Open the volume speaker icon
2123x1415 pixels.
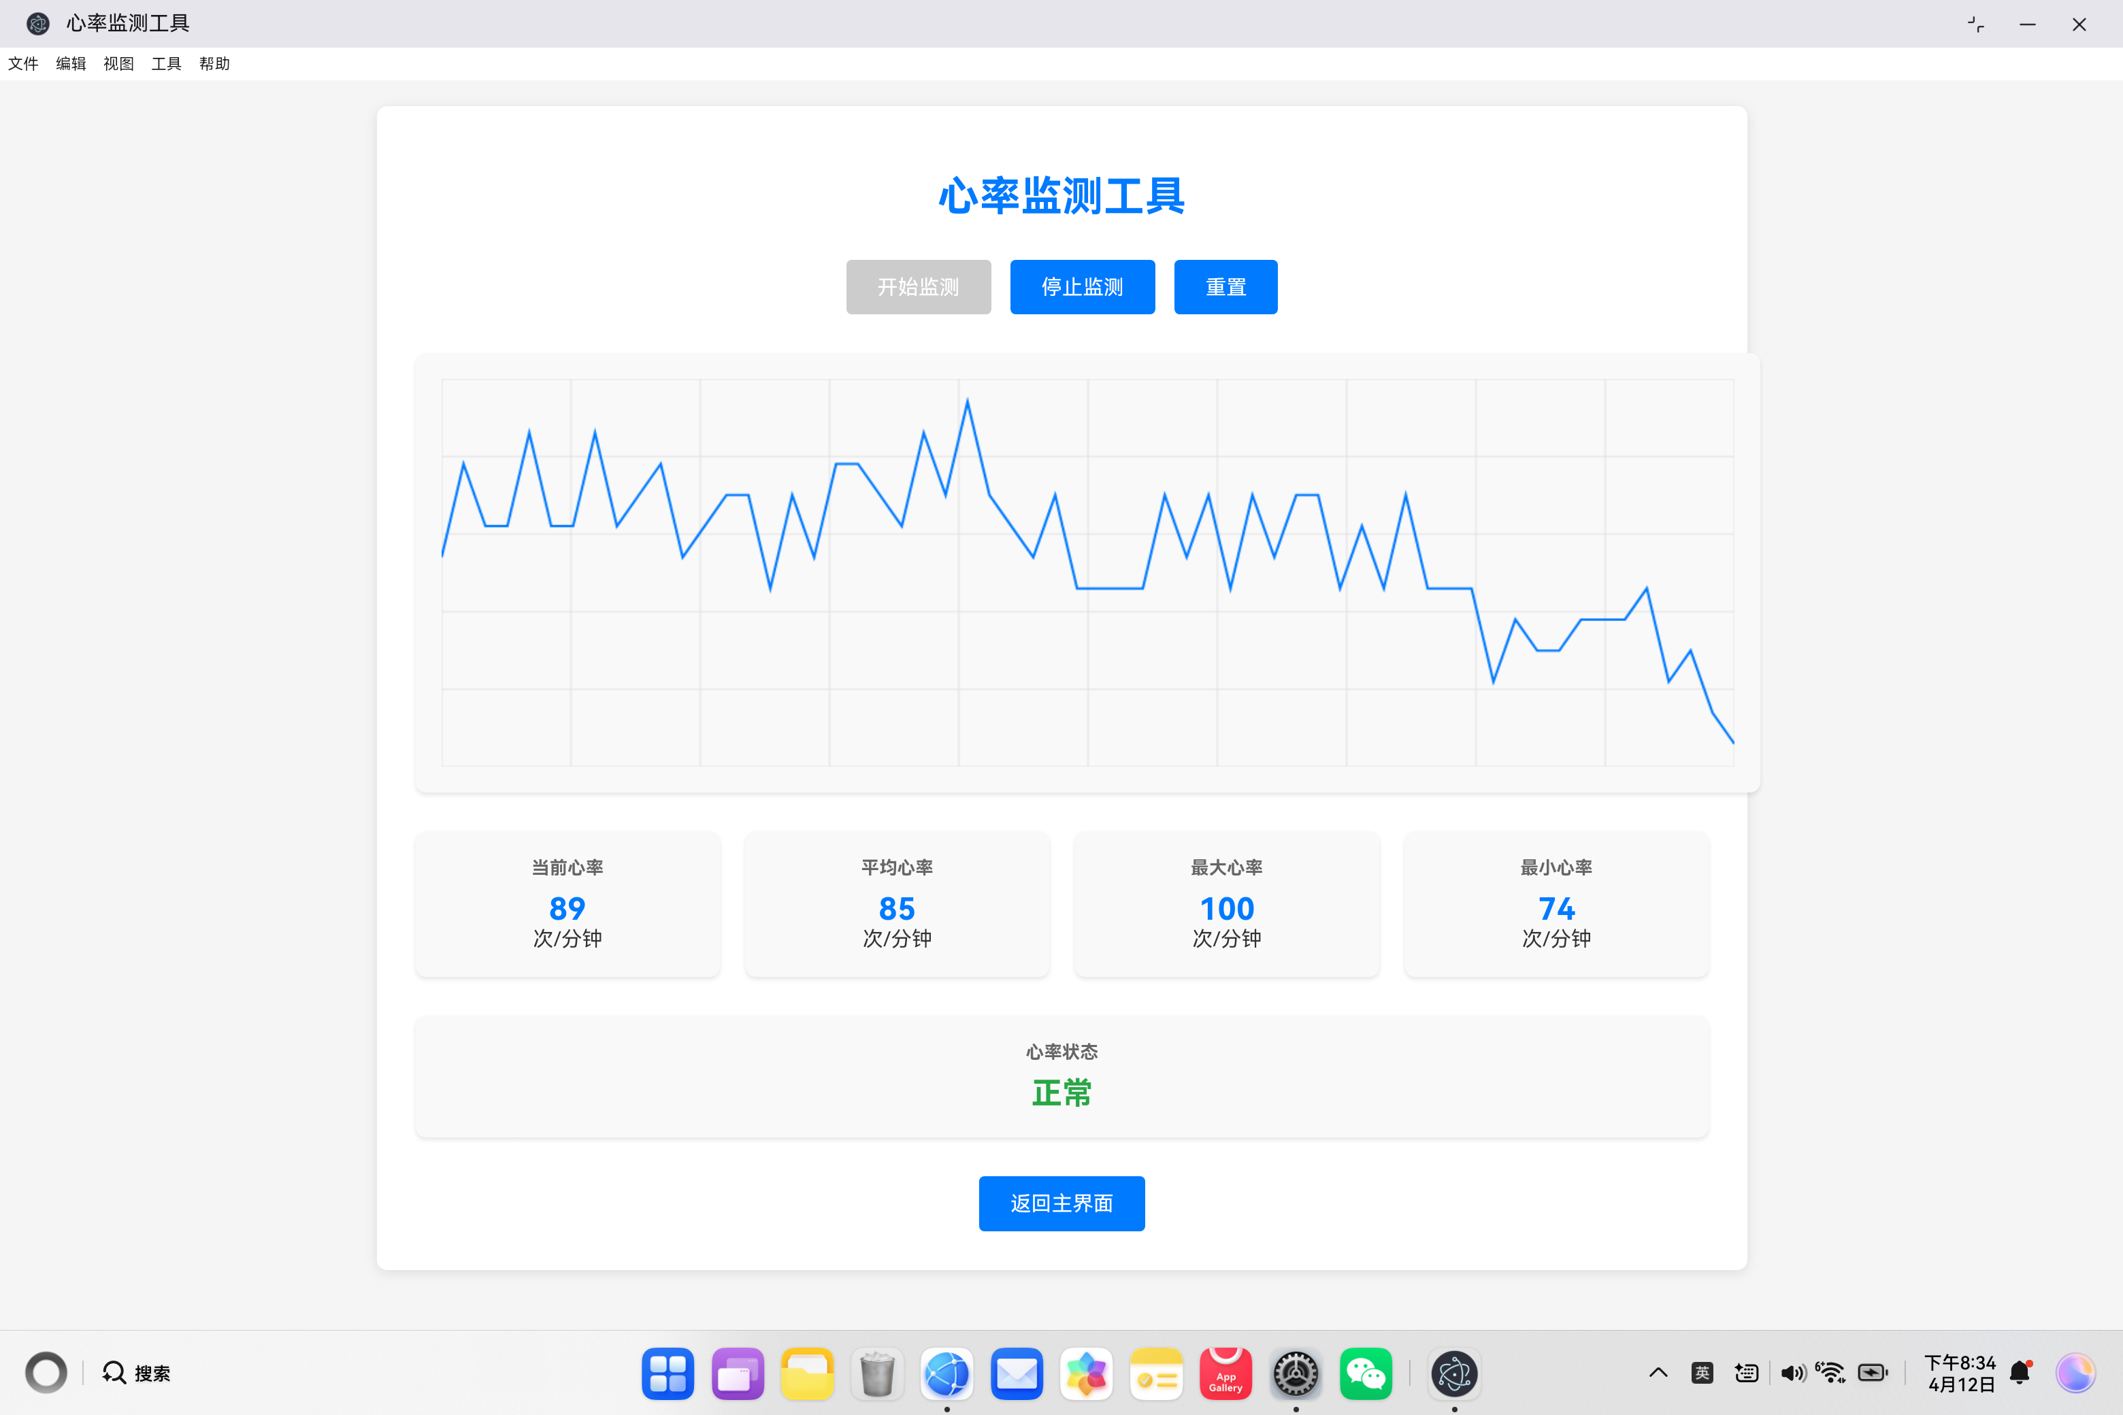click(1792, 1373)
